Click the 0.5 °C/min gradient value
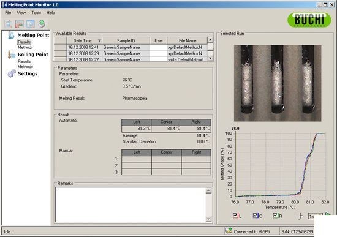337x237 pixels. pyautogui.click(x=131, y=86)
